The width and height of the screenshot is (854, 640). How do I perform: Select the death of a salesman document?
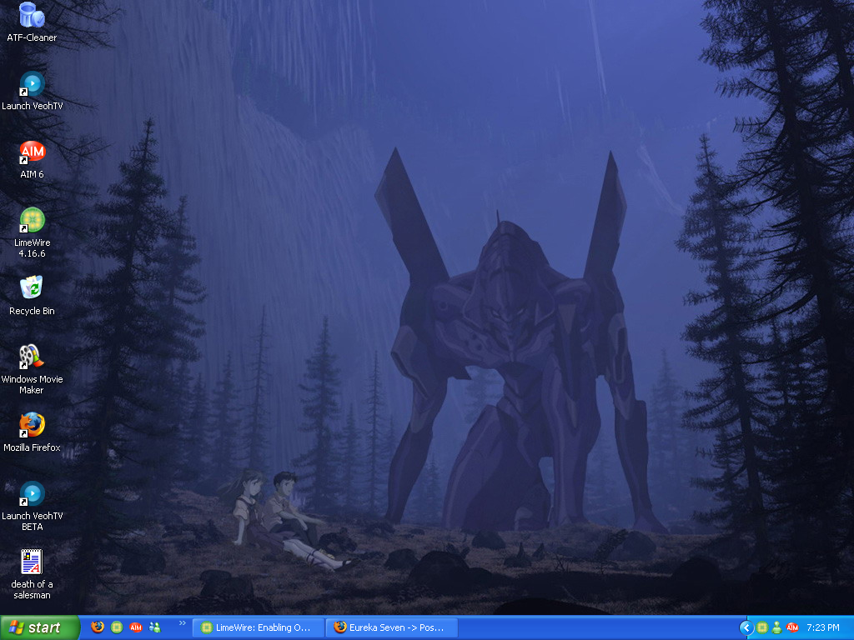(32, 562)
